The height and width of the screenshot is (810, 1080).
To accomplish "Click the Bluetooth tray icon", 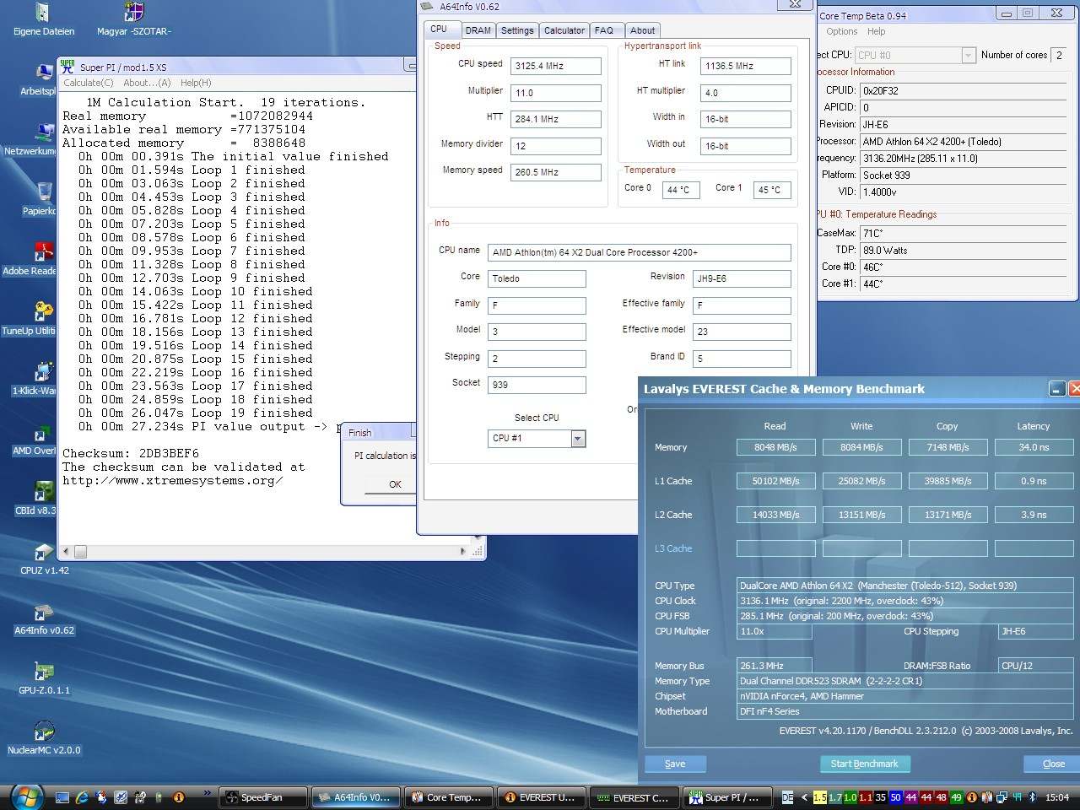I will 1031,797.
